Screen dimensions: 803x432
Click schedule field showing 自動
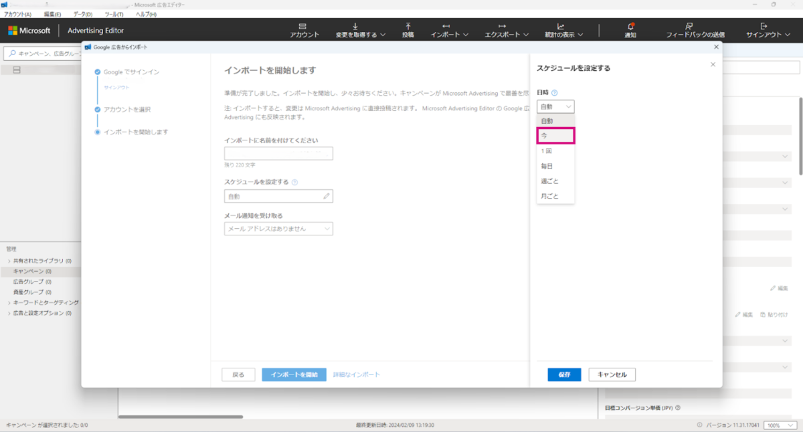click(278, 196)
